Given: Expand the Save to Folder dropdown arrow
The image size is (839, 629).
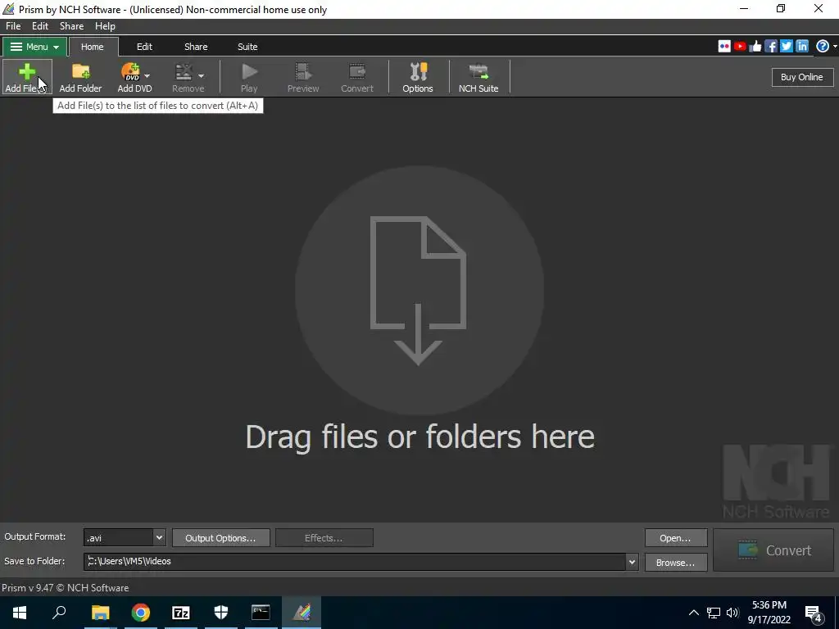Looking at the screenshot, I should (632, 562).
